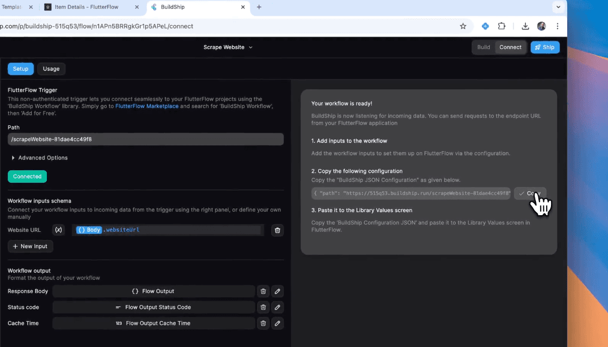Viewport: 608px width, 347px height.
Task: Edit the Response Body output
Action: [x=277, y=291]
